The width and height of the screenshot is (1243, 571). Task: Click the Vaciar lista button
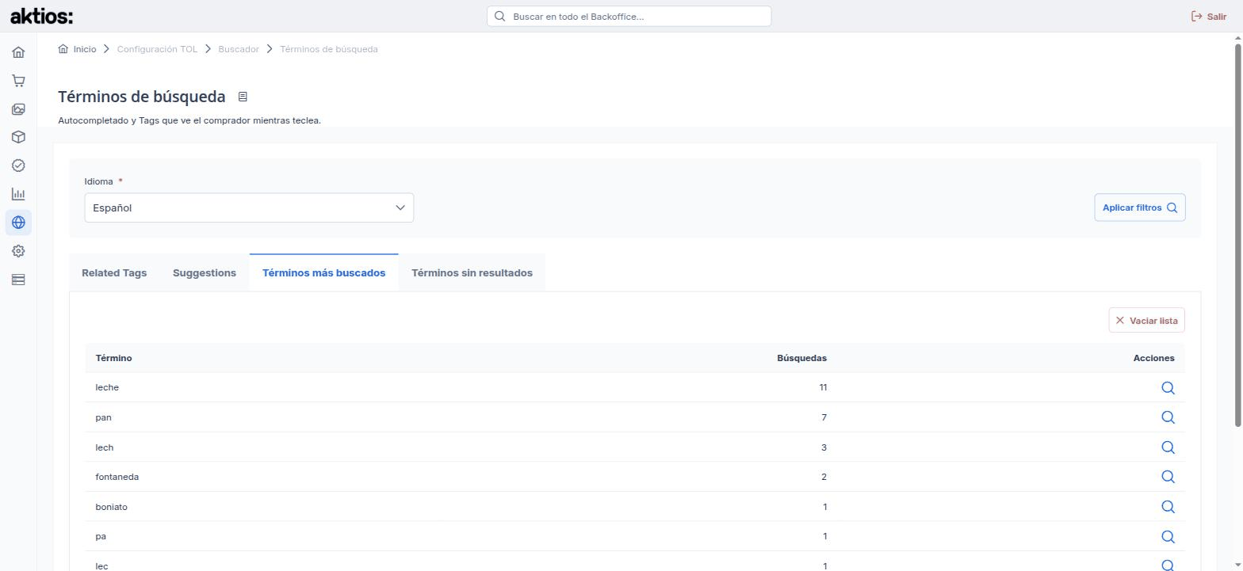[x=1146, y=321]
